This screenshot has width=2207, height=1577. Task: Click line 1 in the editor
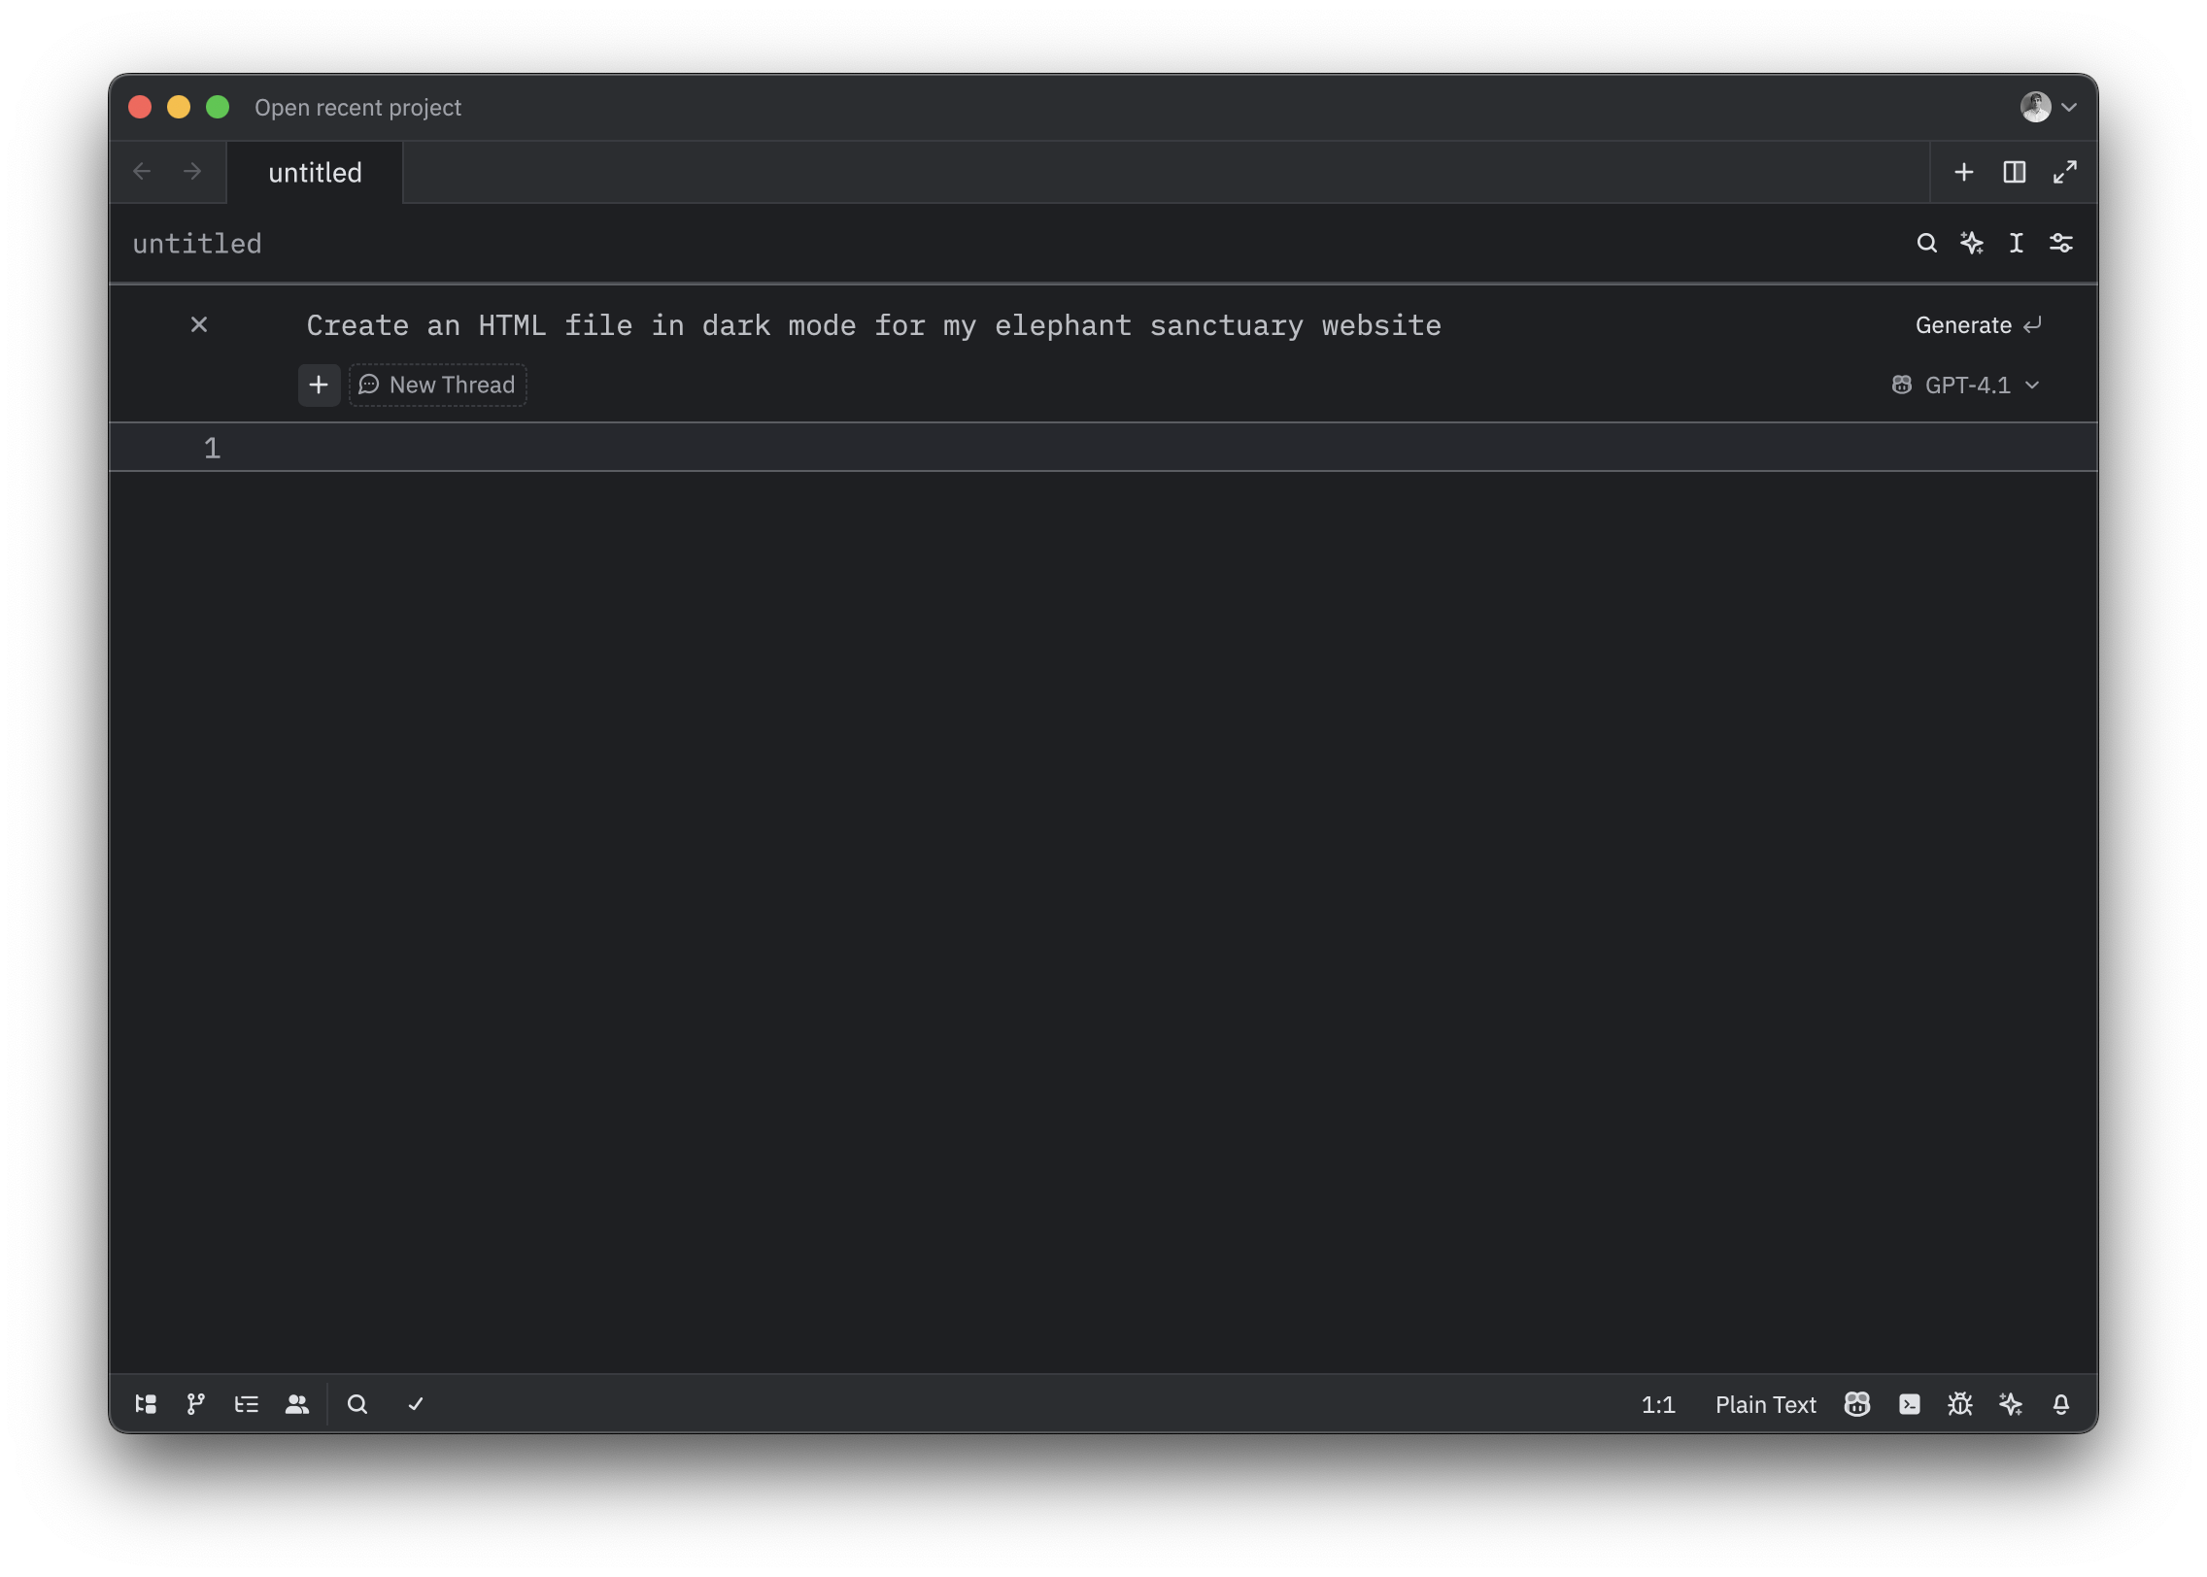tap(1103, 448)
